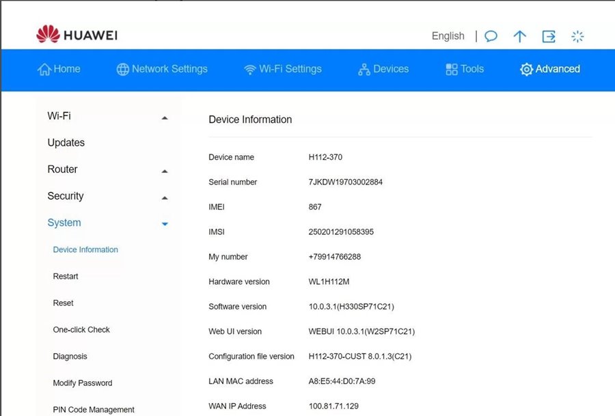Click the Hardware version label

(x=239, y=281)
